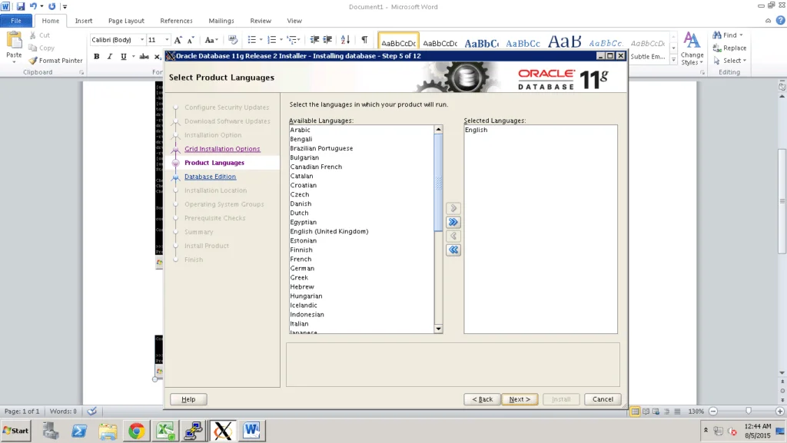This screenshot has height=443, width=787.
Task: Click the zoom in plus button
Action: tap(779, 412)
